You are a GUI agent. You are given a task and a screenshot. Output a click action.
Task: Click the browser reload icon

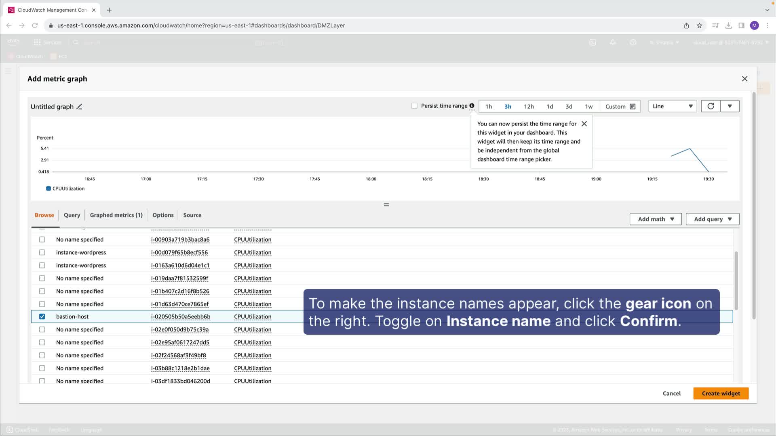point(35,25)
